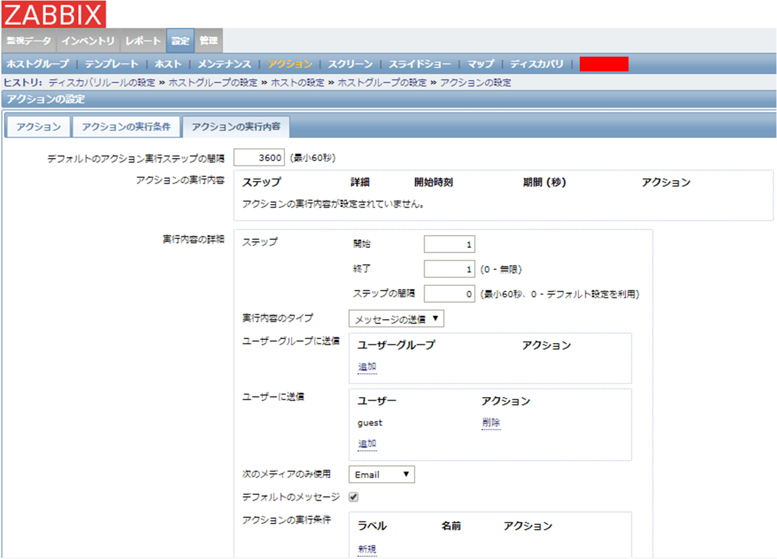The image size is (777, 559).
Task: Open ホストの設定 history link
Action: coord(298,83)
